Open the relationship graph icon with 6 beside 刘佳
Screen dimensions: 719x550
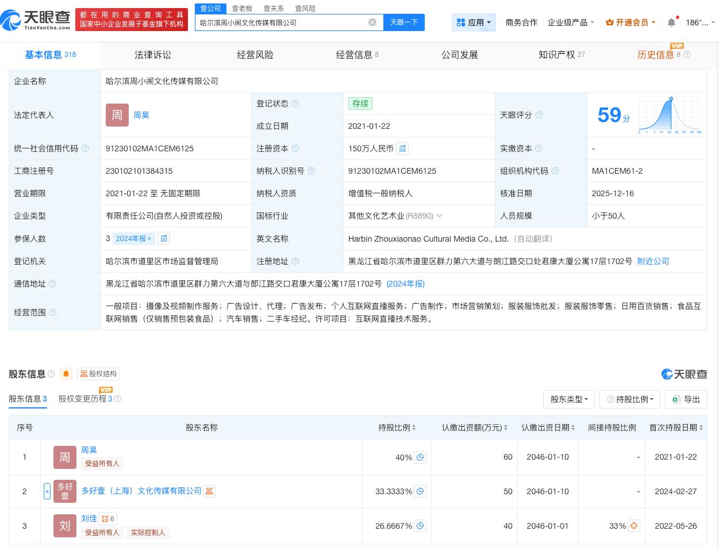click(x=108, y=518)
